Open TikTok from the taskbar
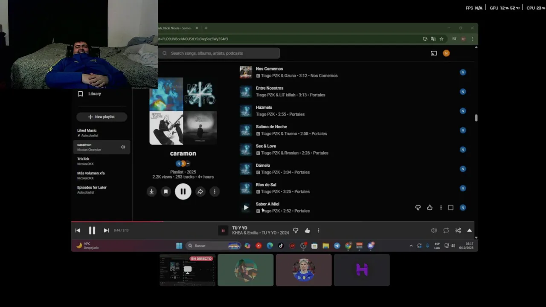Screen dimensions: 546x307 [x=281, y=246]
